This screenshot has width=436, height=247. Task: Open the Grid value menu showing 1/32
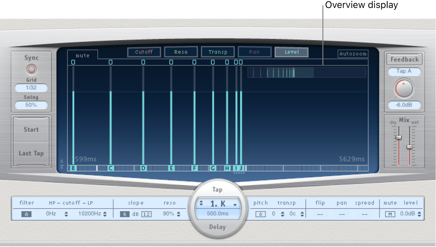tap(31, 88)
